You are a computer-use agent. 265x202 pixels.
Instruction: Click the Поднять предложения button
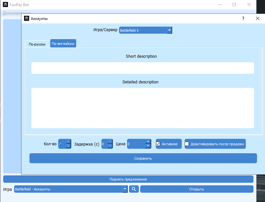(x=128, y=179)
